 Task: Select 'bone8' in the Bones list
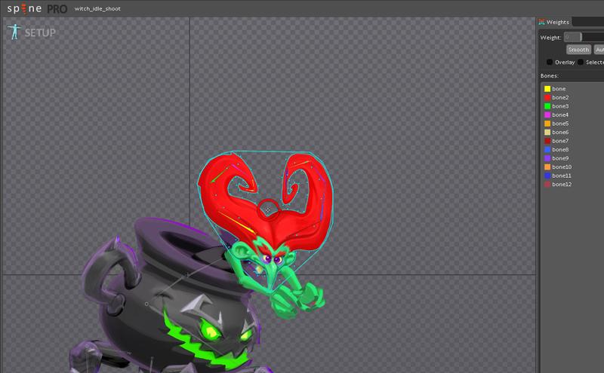[x=560, y=150]
